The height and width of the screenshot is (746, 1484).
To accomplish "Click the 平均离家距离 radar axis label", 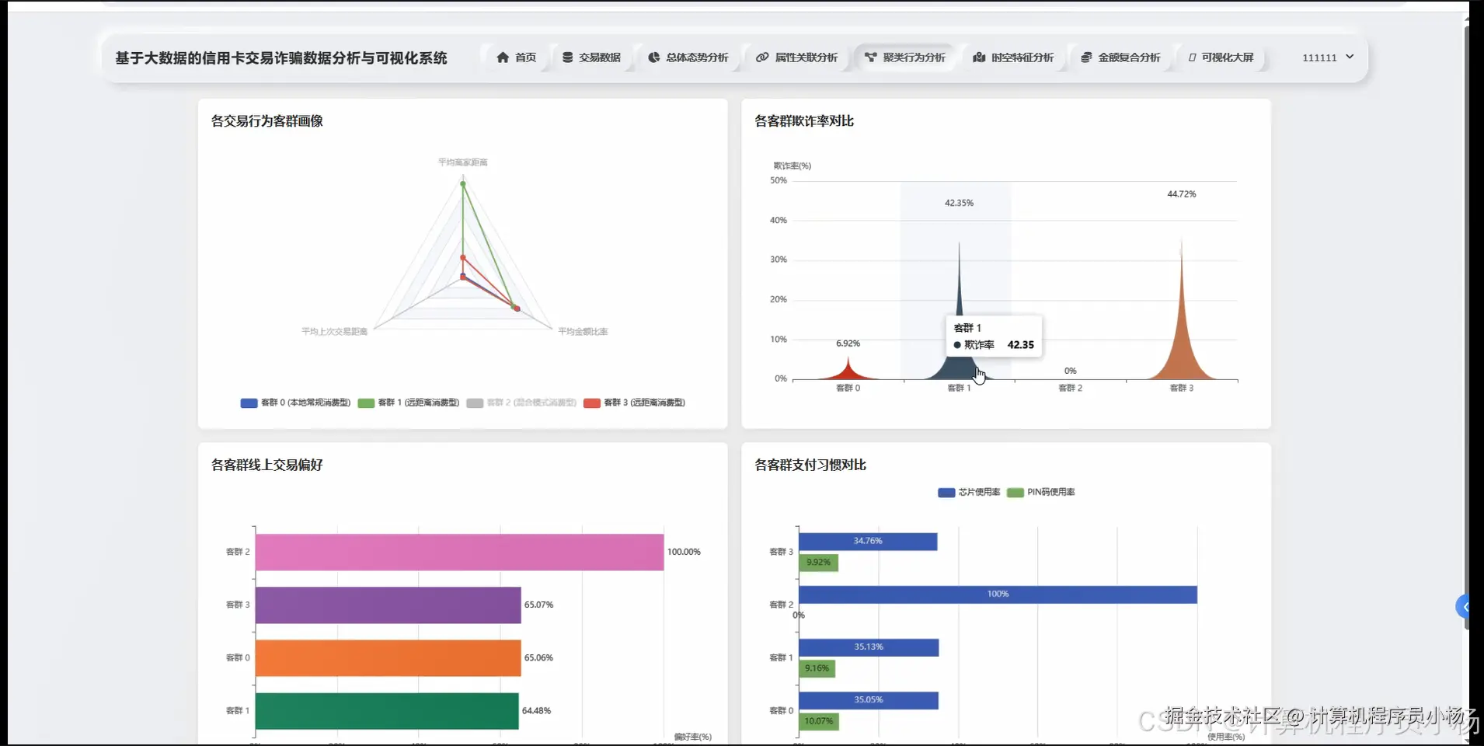I will (x=462, y=162).
